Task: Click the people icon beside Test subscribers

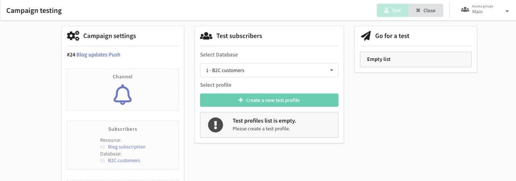Action: [x=206, y=36]
